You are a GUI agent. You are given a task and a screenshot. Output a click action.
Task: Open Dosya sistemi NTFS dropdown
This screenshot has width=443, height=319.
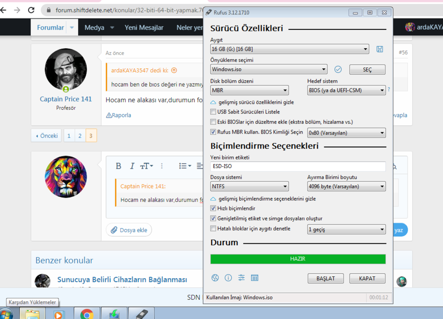click(250, 186)
